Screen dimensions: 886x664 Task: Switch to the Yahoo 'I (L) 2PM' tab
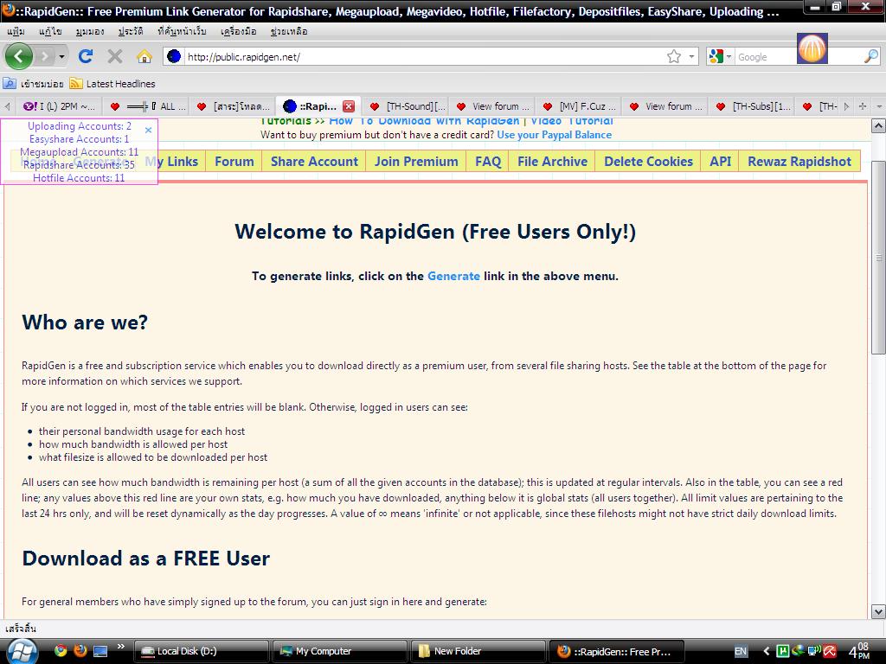[59, 106]
